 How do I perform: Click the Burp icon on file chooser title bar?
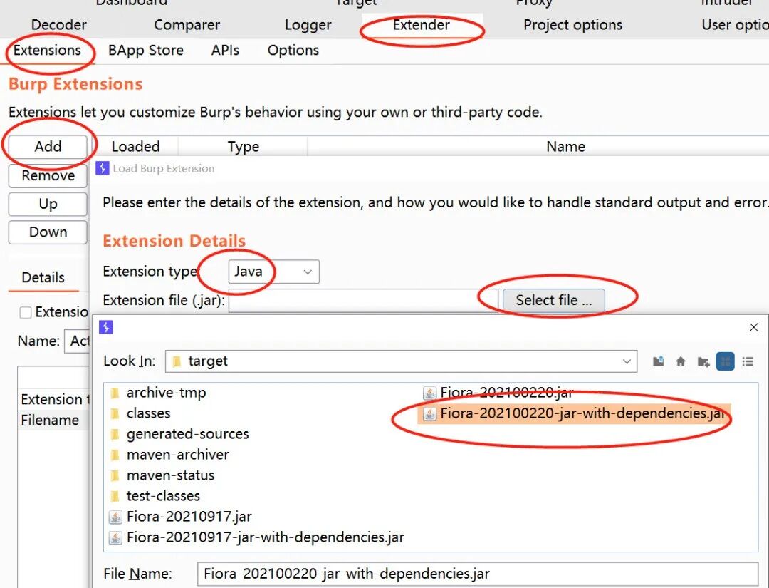click(106, 327)
